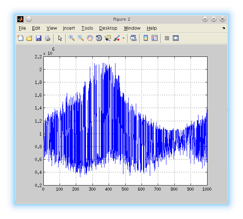Open the Insert menu
The image size is (243, 219).
click(69, 28)
